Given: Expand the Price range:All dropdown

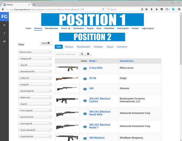Looking at the screenshot, I should point(35,111).
